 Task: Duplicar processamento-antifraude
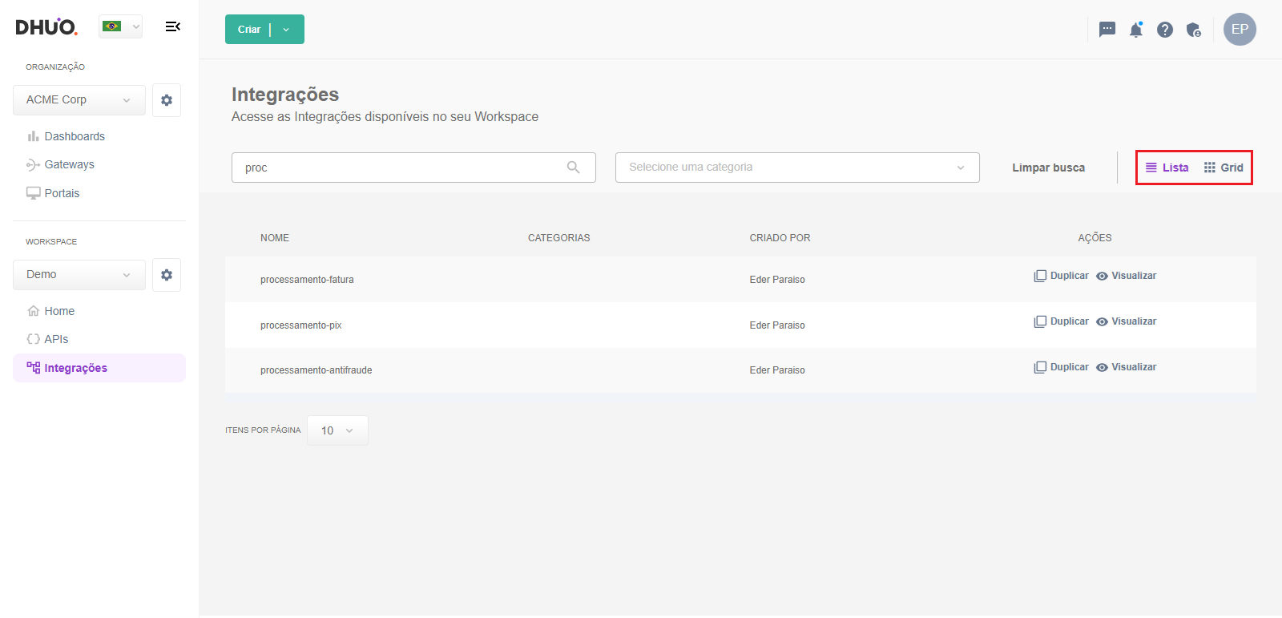[1061, 367]
